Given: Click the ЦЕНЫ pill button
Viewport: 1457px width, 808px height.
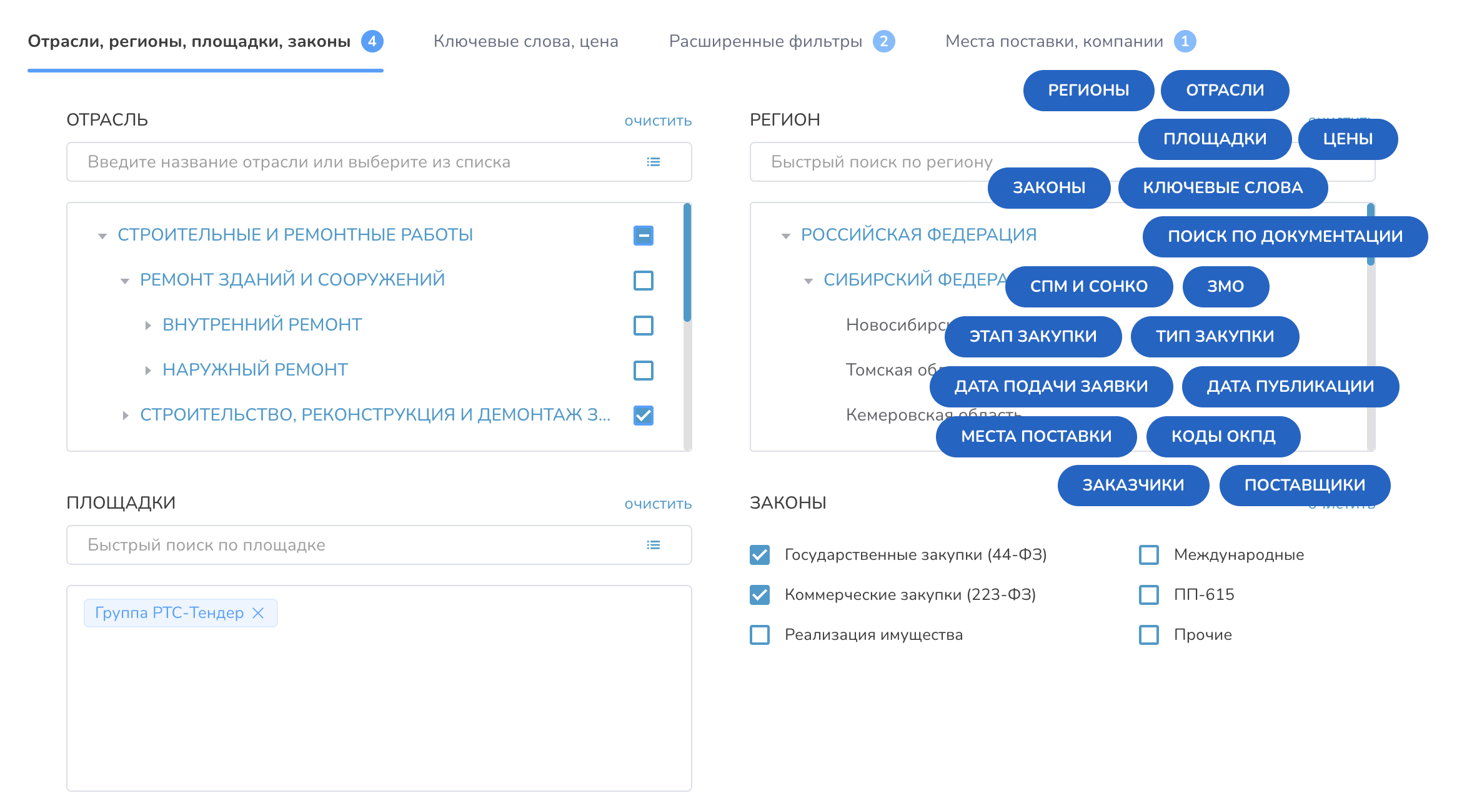Looking at the screenshot, I should coord(1348,139).
